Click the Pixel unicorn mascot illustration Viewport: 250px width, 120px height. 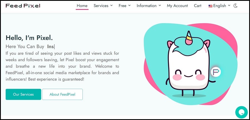(189, 64)
